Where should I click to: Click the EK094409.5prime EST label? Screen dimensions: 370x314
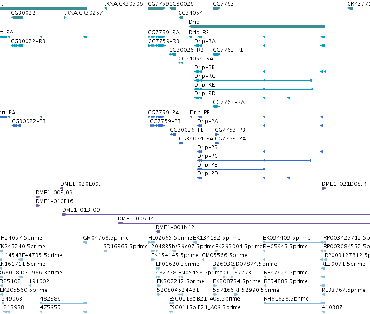tap(287, 238)
